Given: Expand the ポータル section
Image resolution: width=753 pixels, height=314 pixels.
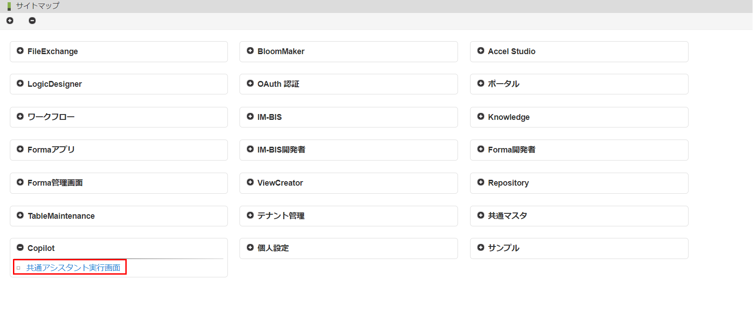Looking at the screenshot, I should (x=481, y=84).
